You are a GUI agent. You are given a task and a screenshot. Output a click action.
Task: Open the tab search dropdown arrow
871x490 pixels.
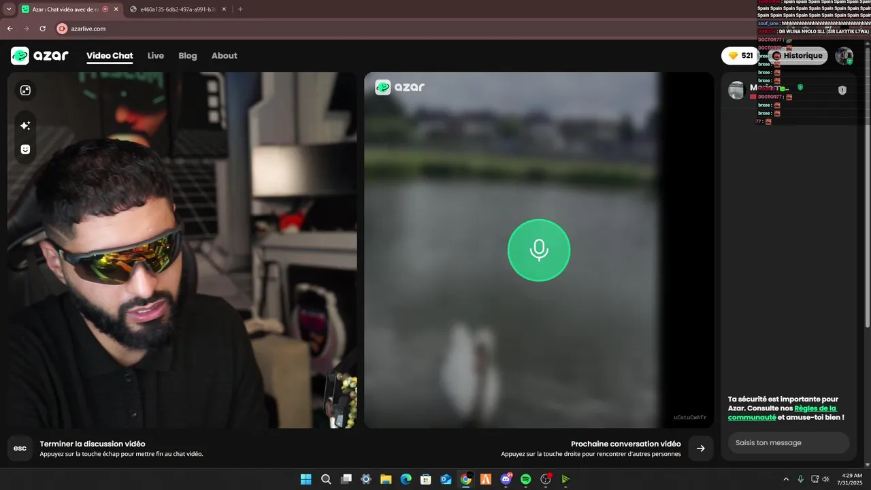pos(9,9)
